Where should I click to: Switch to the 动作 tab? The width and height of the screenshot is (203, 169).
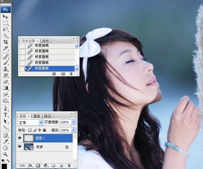[45, 41]
